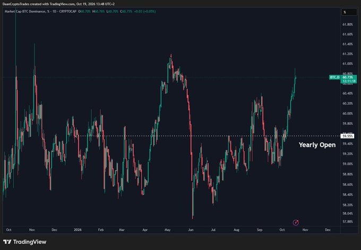Click the 12:11:18 bar countdown timer
361x250 pixels.
(349, 81)
